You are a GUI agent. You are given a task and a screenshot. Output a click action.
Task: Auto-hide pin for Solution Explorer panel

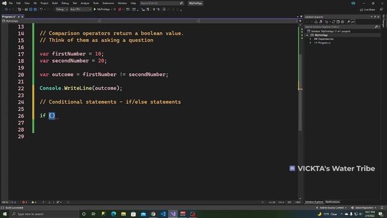tap(375, 17)
